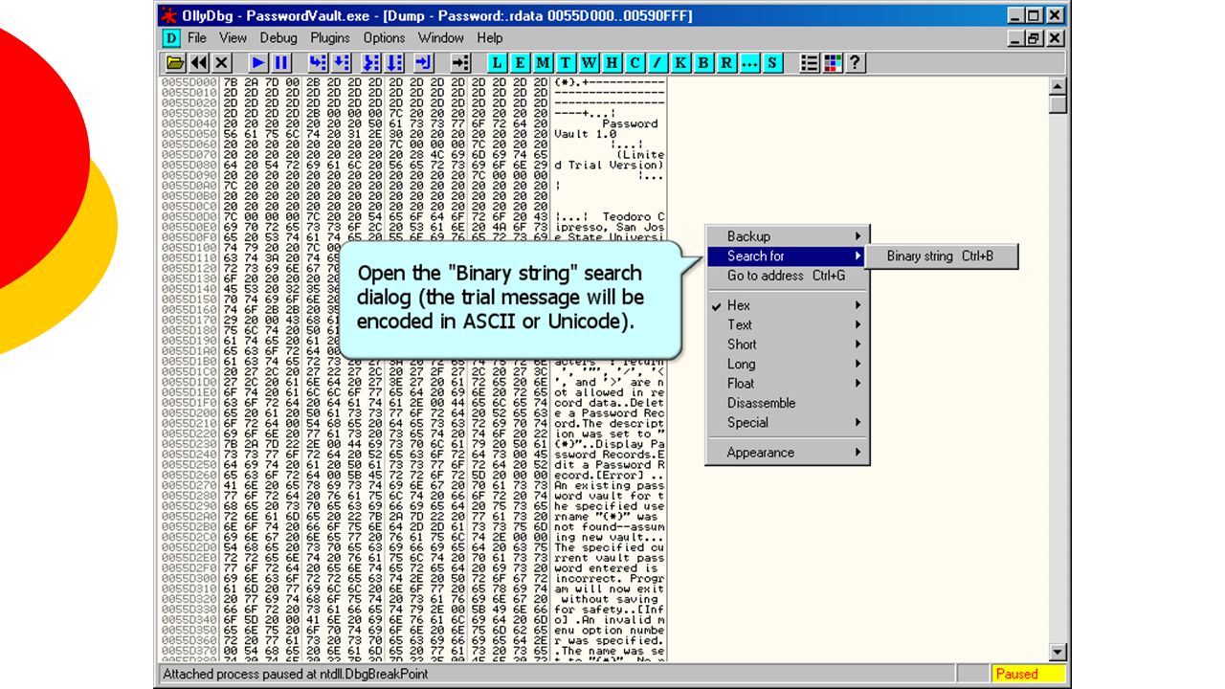
Task: Click the Execute till return icon
Action: (424, 63)
